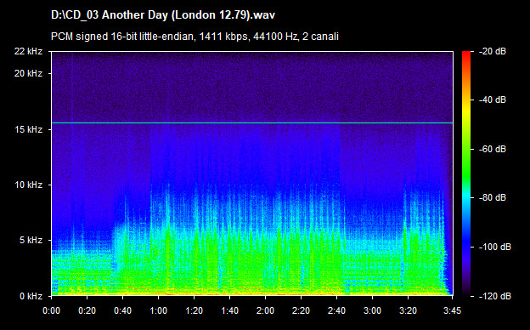Click the -80 dB color scale label
This screenshot has width=530, height=330.
[x=493, y=197]
